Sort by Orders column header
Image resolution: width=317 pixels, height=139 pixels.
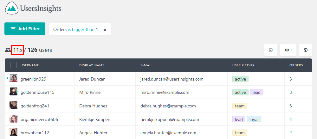296,65
